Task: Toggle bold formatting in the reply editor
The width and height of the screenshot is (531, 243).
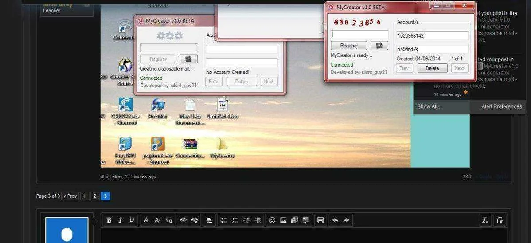Action: click(109, 220)
